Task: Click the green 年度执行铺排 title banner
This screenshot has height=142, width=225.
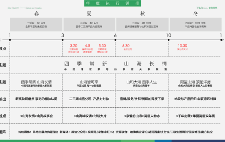Action: point(112,3)
